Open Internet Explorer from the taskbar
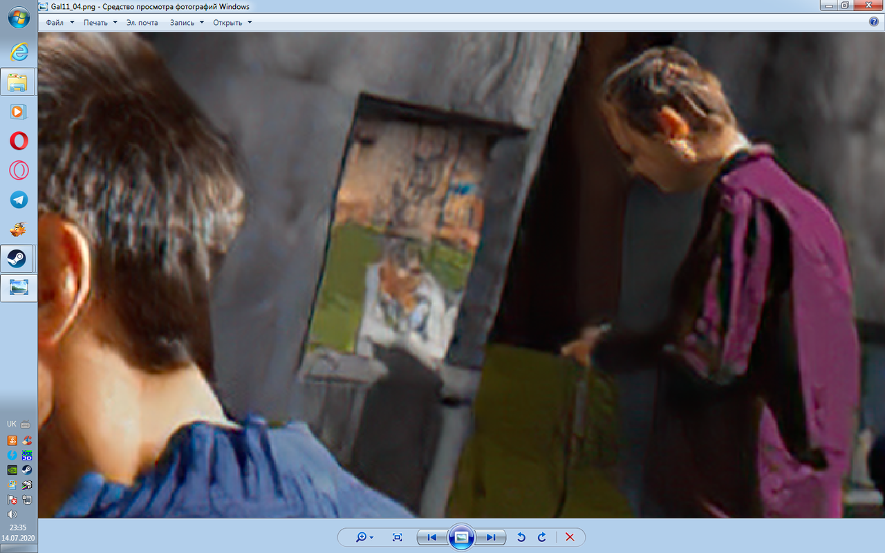The image size is (885, 553). click(x=19, y=52)
